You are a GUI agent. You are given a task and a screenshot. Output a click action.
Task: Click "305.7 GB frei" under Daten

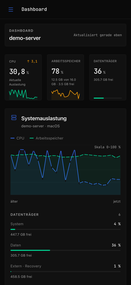click(x=21, y=255)
